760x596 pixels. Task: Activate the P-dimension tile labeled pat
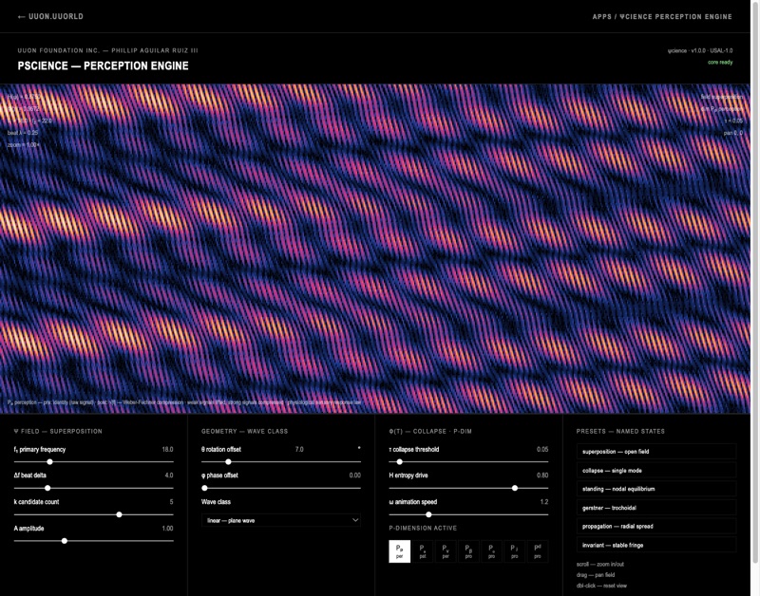pos(423,551)
